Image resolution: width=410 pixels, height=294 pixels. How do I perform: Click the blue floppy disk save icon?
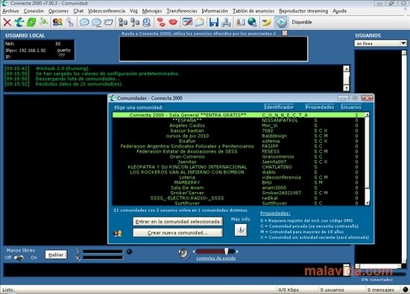[x=214, y=22]
